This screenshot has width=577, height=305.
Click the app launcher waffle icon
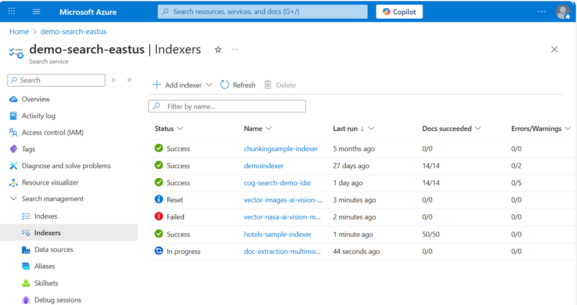(x=12, y=12)
